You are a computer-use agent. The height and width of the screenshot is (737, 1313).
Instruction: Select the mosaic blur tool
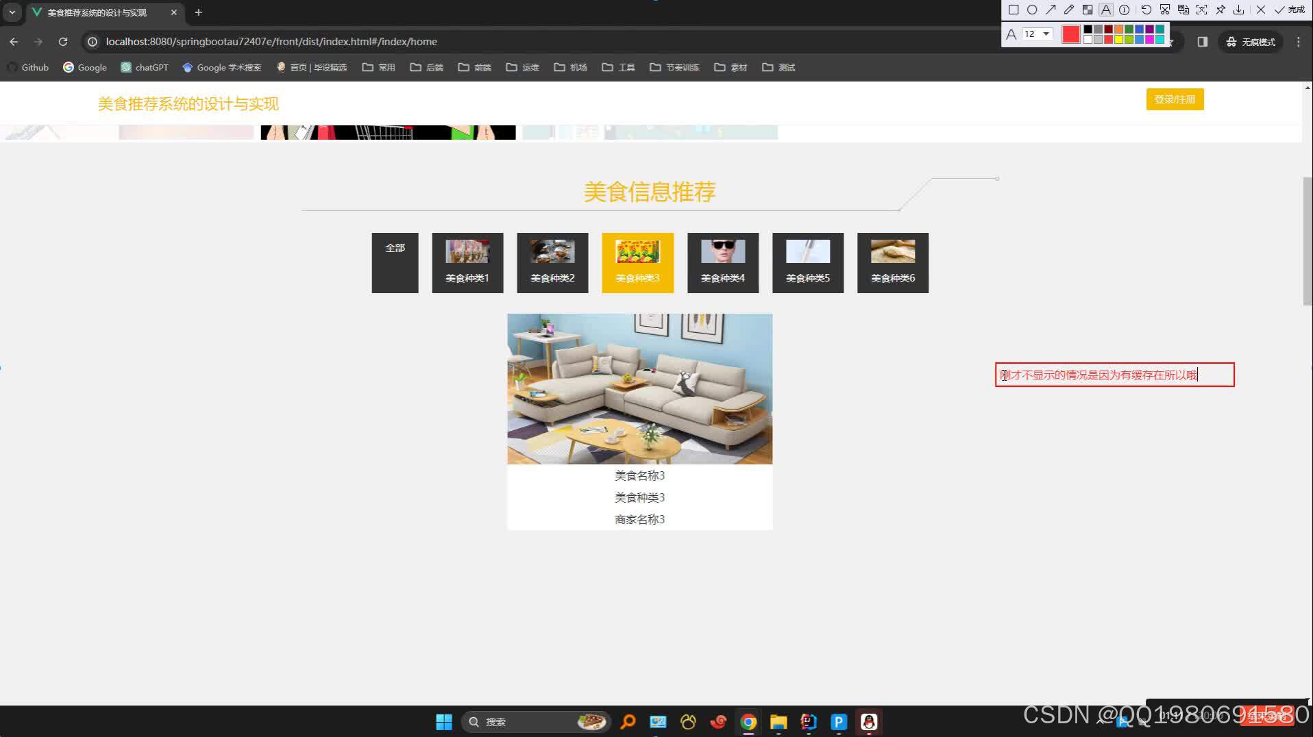pyautogui.click(x=1088, y=10)
